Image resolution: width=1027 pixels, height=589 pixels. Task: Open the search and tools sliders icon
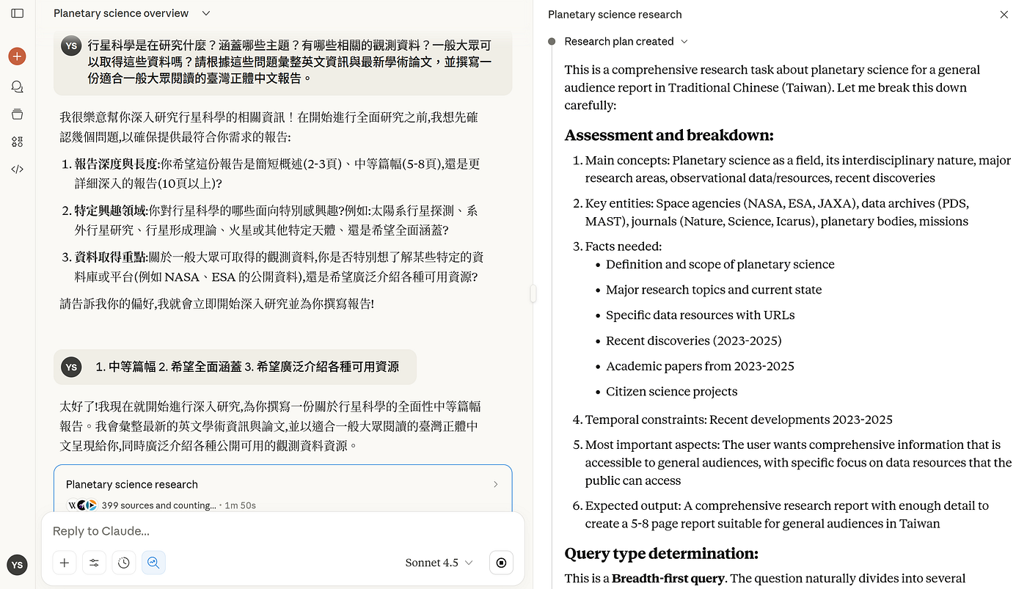(94, 563)
